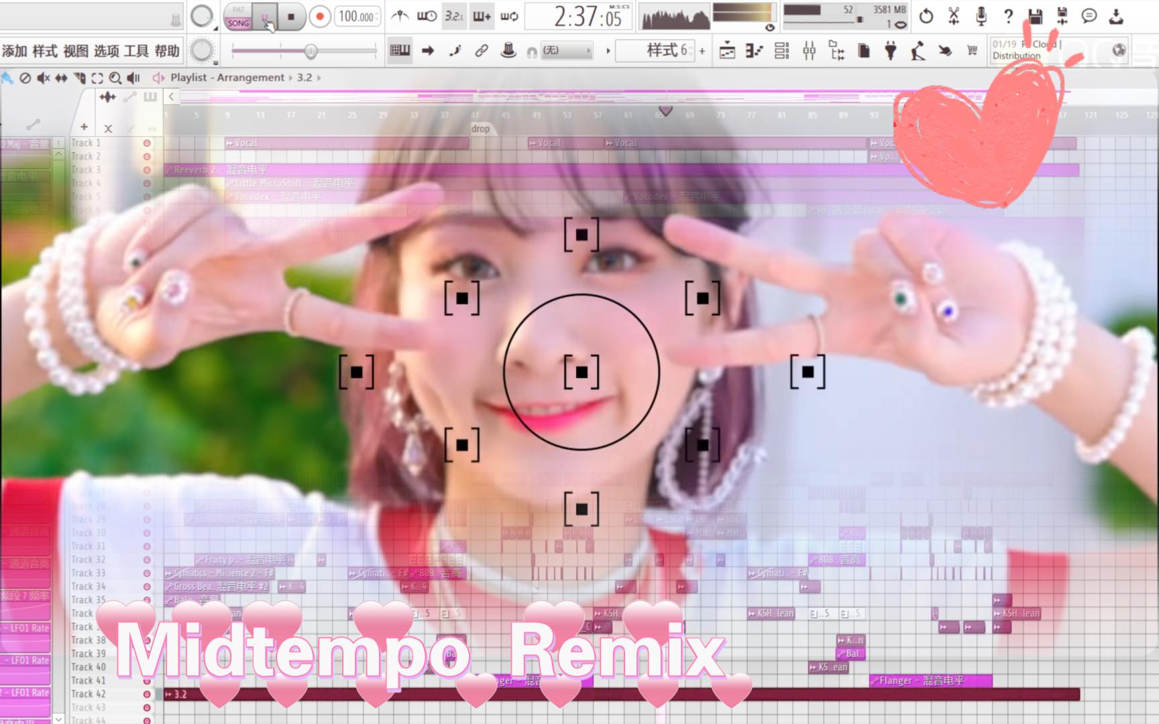Open the touch controllers icon
The image size is (1159, 724).
coord(945,50)
